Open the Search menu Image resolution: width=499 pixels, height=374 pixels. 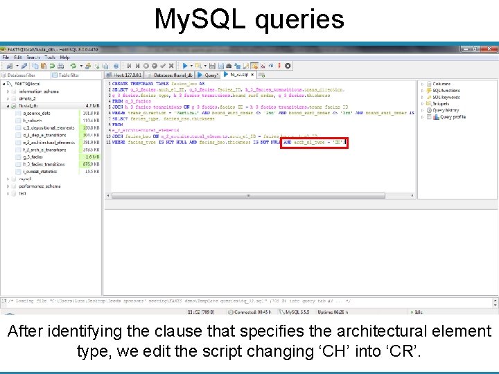[x=33, y=57]
